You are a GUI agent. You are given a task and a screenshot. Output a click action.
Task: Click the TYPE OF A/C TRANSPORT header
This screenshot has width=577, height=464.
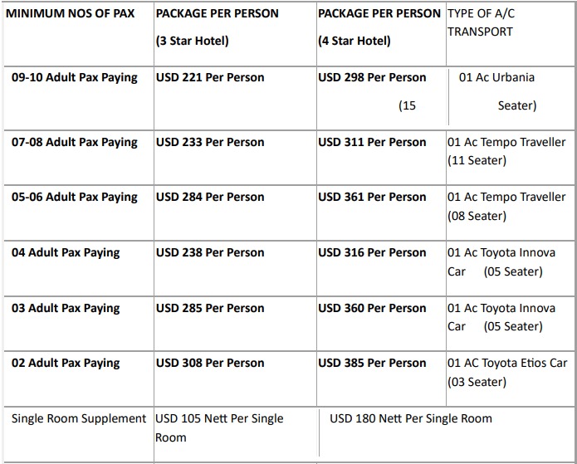point(481,22)
